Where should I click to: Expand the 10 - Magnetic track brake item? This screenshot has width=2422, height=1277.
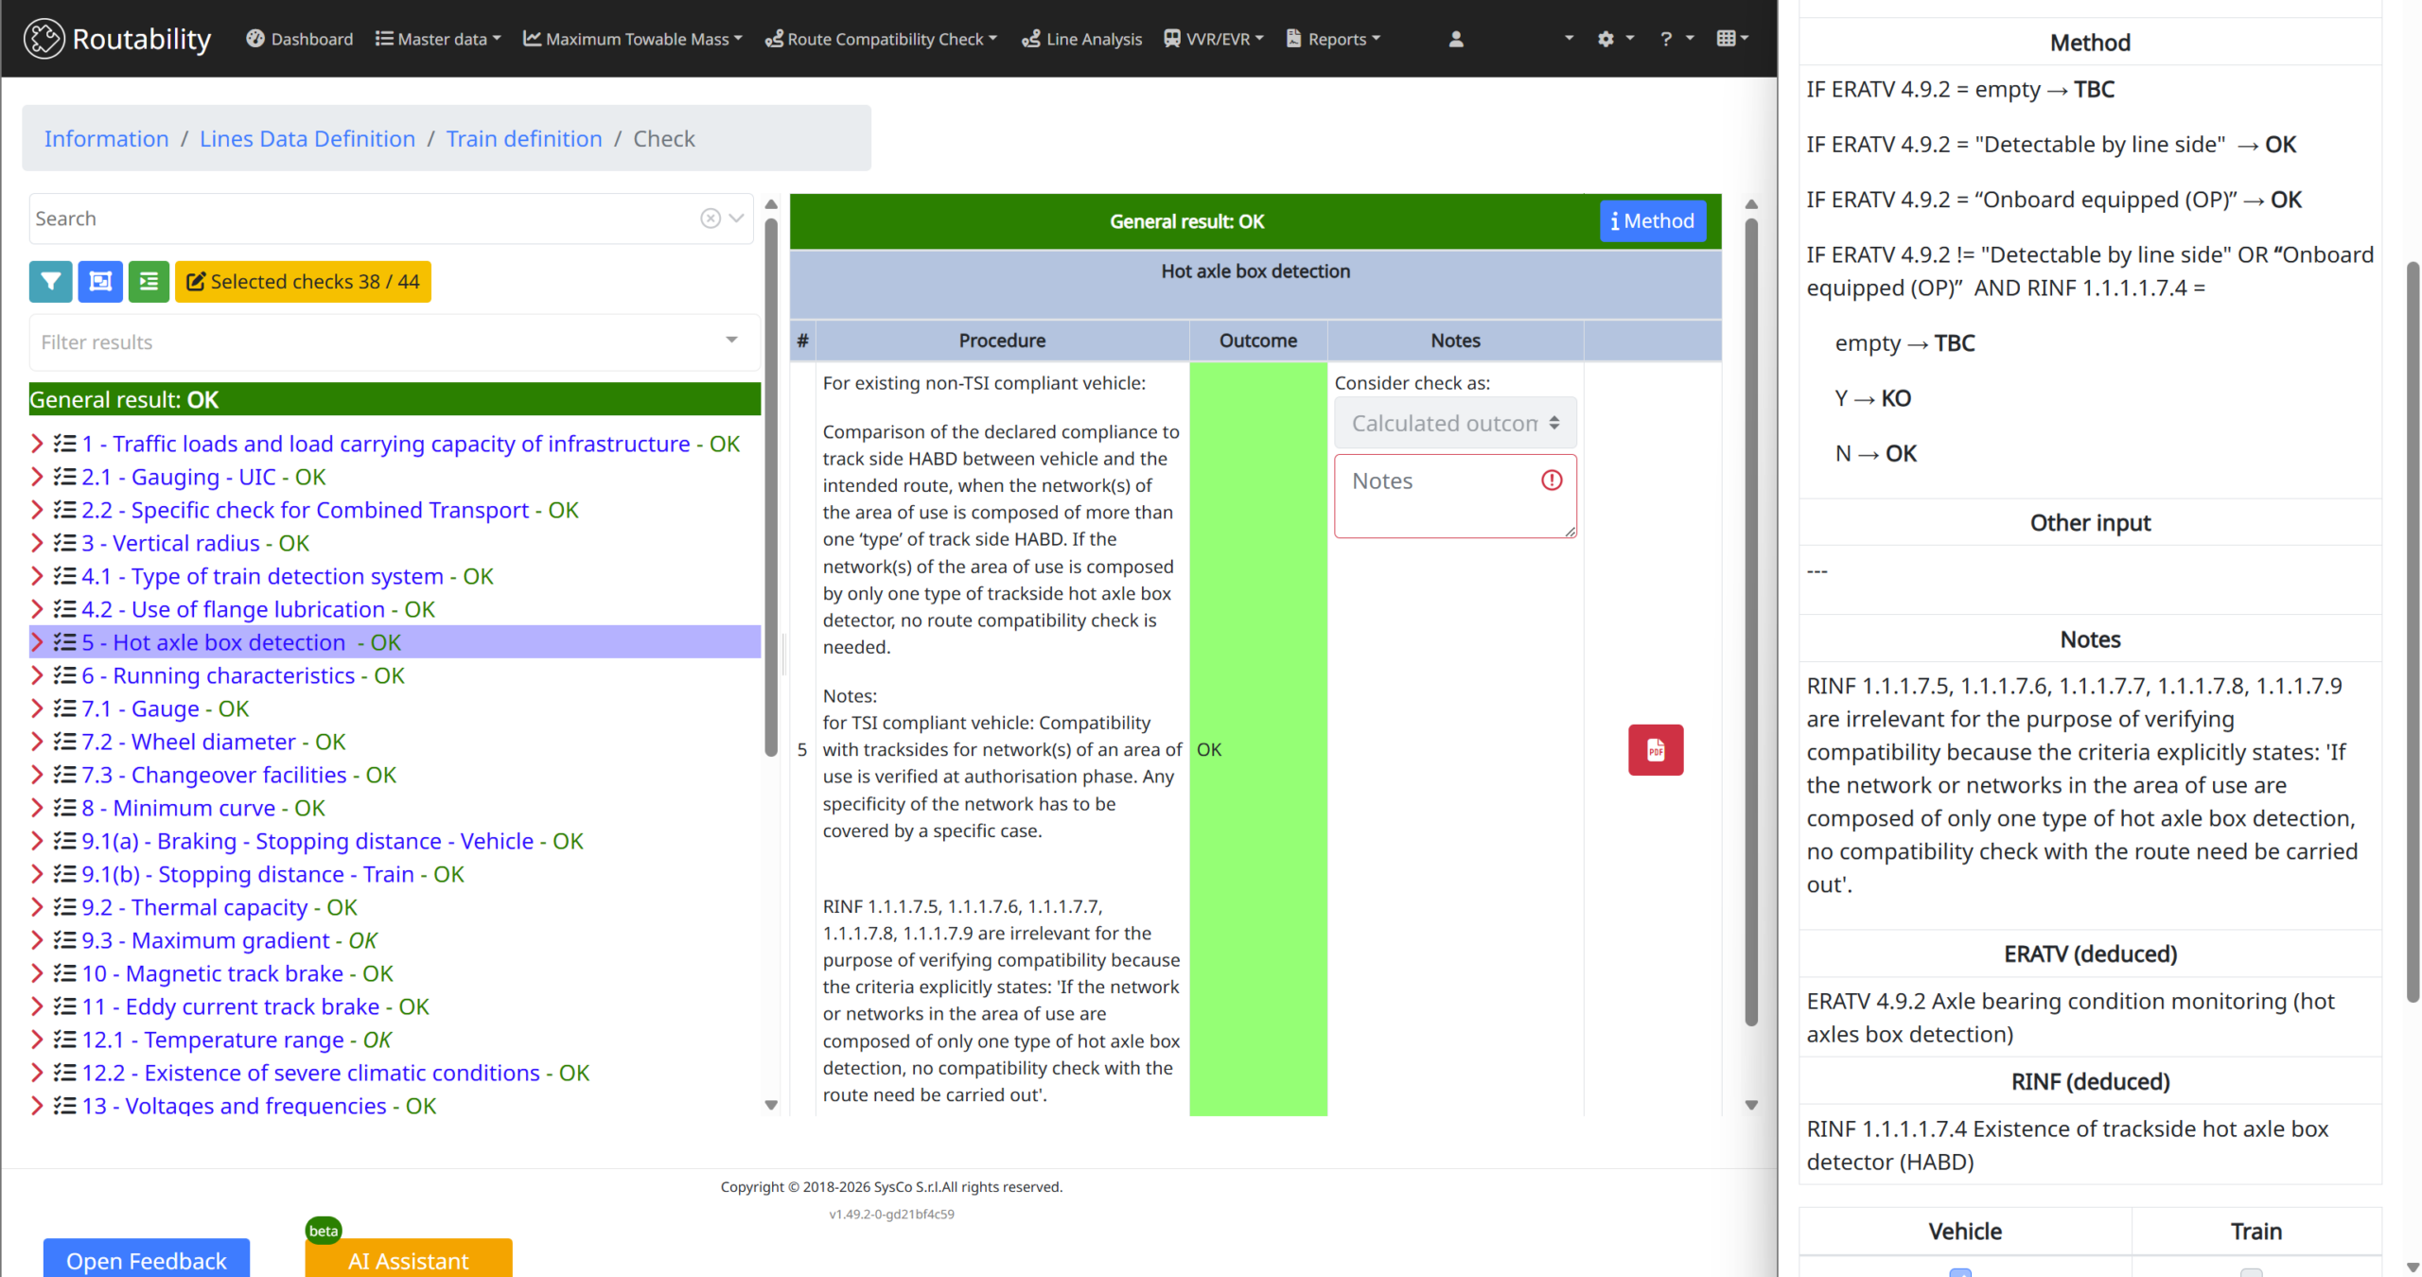click(37, 973)
